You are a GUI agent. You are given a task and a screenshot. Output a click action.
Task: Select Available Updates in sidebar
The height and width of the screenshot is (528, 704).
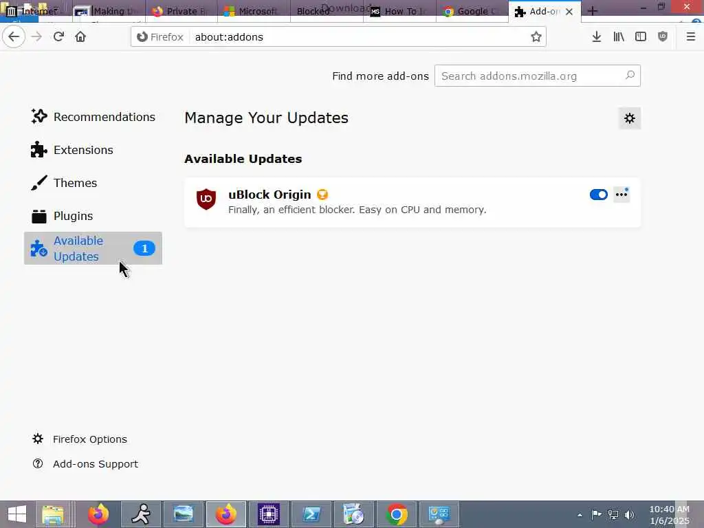(x=93, y=248)
